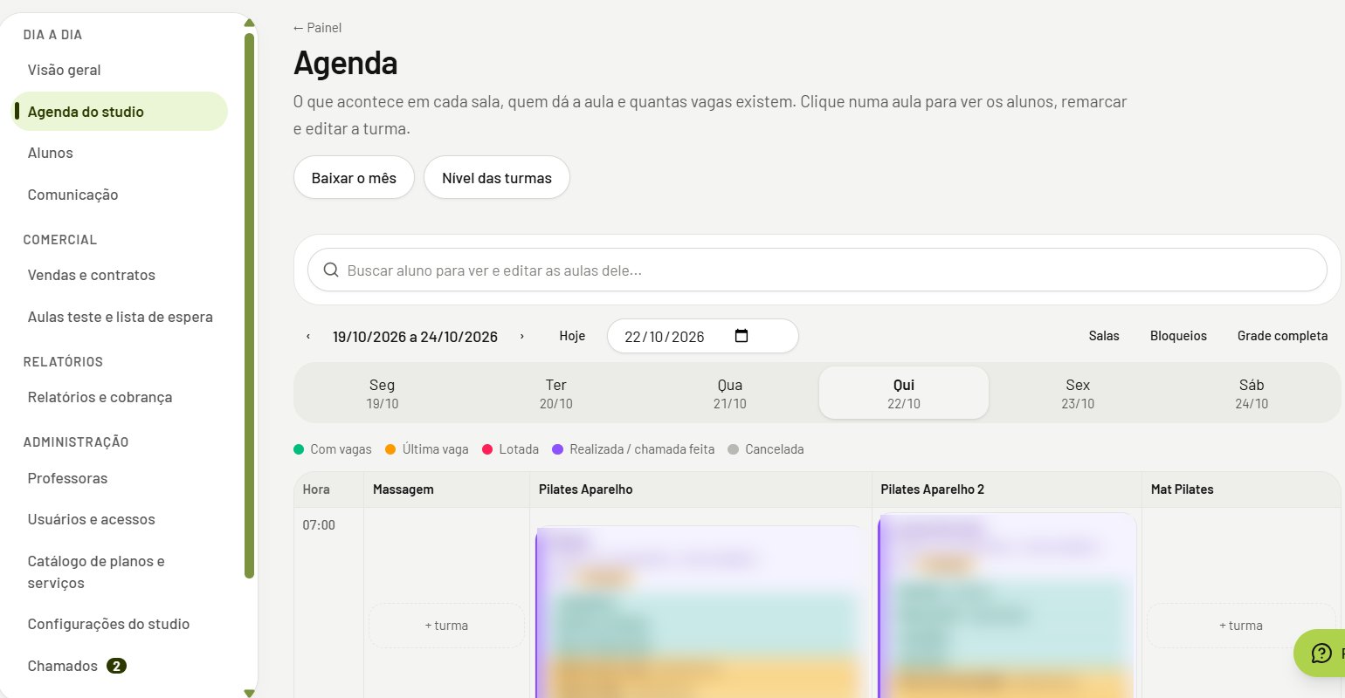The height and width of the screenshot is (698, 1345).
Task: Open the Pilates Aparelho 2 07:00 class card
Action: 1007,606
